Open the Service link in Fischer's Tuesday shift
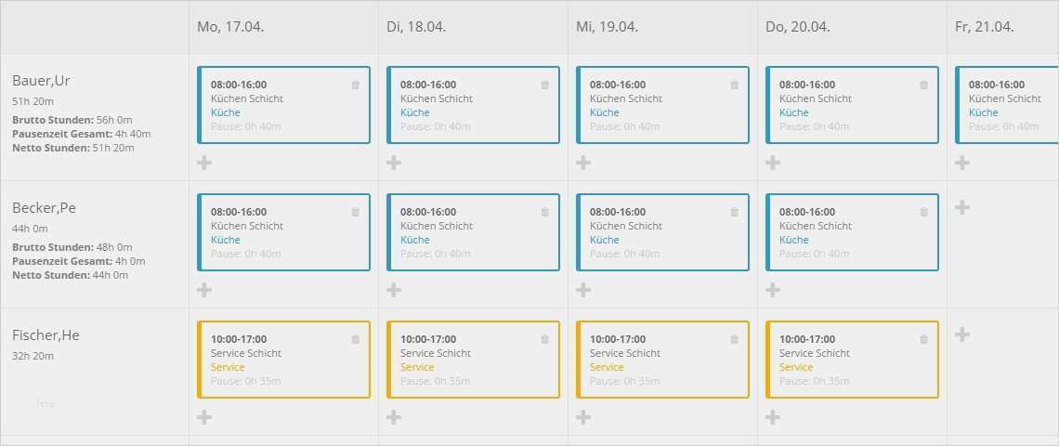 click(x=417, y=367)
